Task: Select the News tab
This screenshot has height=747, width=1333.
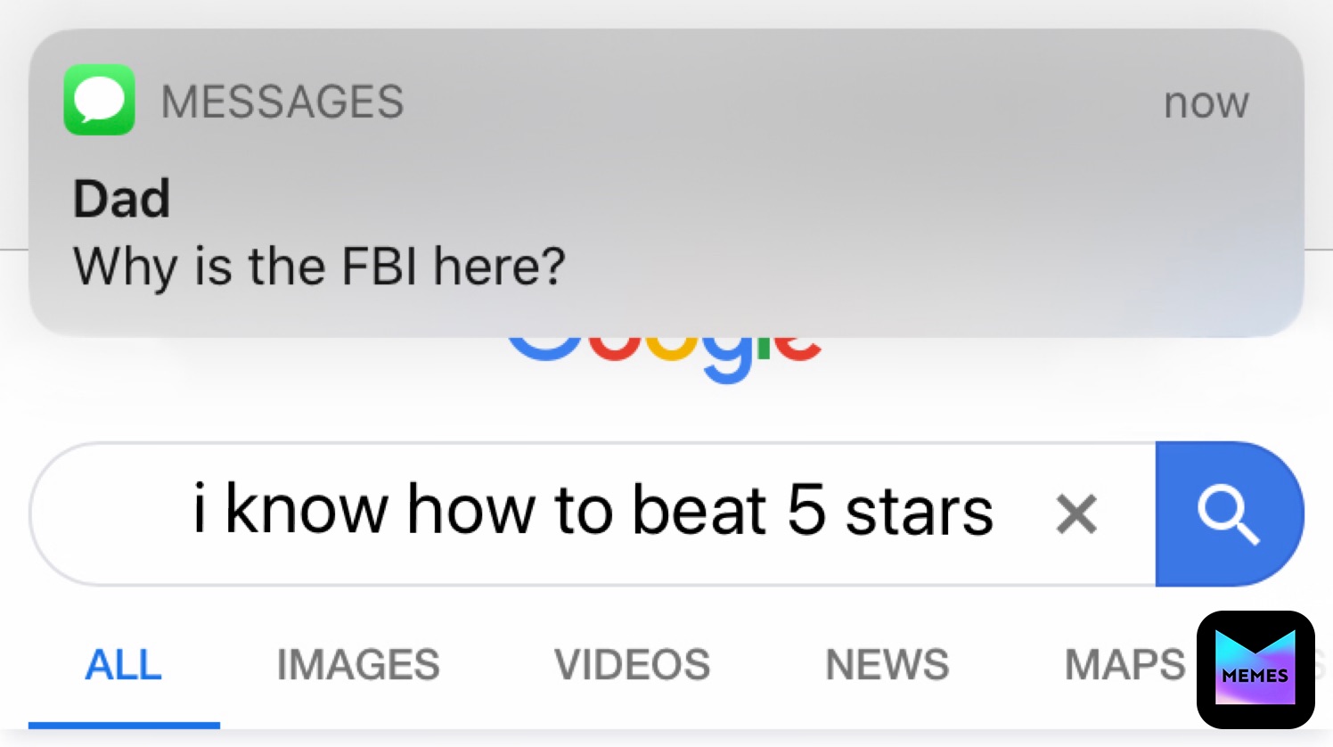Action: 887,665
